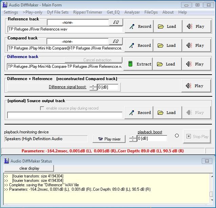Decrease playback boost with down arrow
The height and width of the screenshot is (208, 216).
(133, 140)
